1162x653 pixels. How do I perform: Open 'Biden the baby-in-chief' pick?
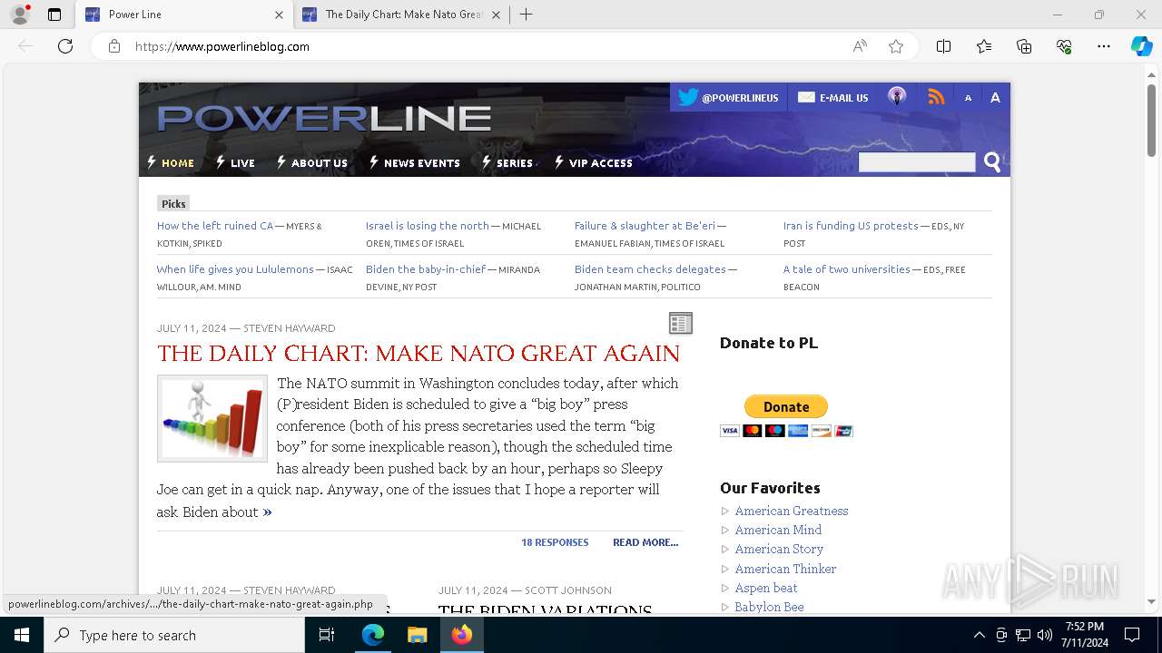pyautogui.click(x=426, y=269)
